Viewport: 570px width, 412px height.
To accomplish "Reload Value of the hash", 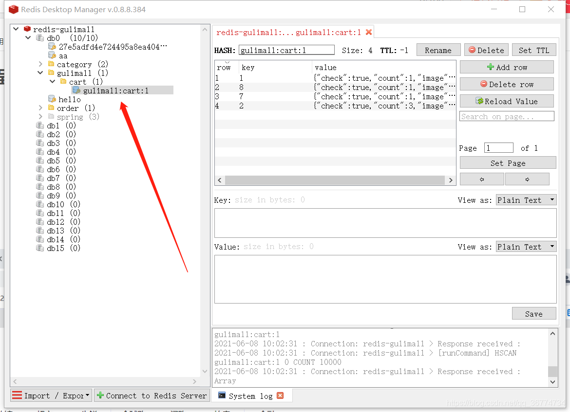I will coord(507,101).
